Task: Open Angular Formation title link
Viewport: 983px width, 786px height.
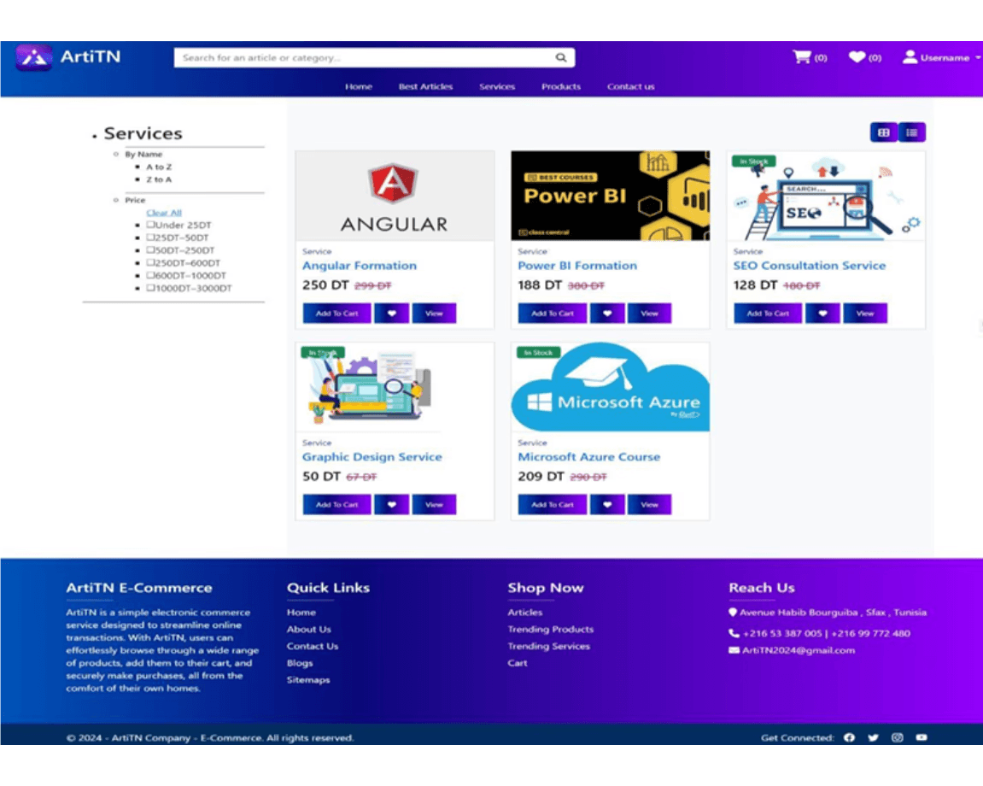Action: pyautogui.click(x=360, y=266)
